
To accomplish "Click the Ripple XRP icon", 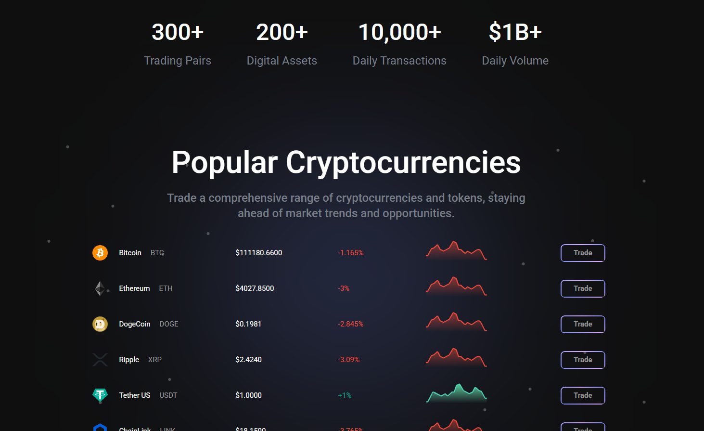I will pyautogui.click(x=100, y=360).
